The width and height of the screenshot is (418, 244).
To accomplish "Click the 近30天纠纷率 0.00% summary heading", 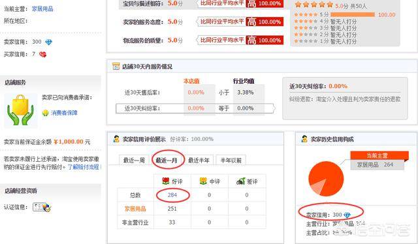I will [x=318, y=86].
